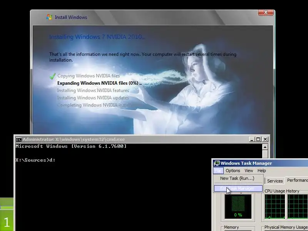Select Exit Task Manager menu entry
Image resolution: width=308 pixels, height=231 pixels.
click(238, 188)
